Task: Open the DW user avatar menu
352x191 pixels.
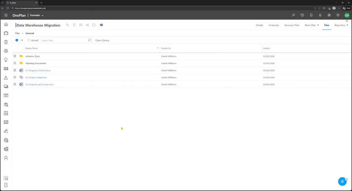Action: 347,15
